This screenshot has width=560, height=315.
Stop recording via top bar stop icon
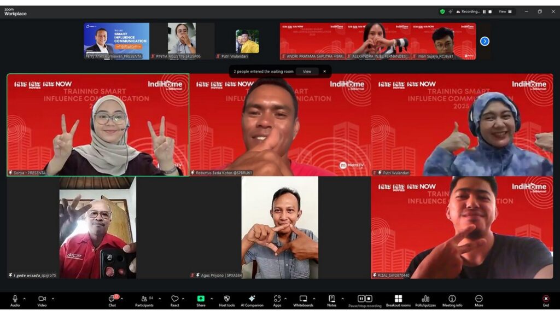coord(490,11)
